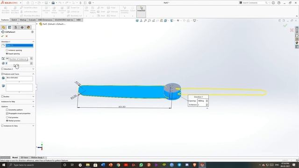Viewport: 299px width, 168px height.
Task: Click the graphics-area green confirm checkmark
Action: coord(285,25)
